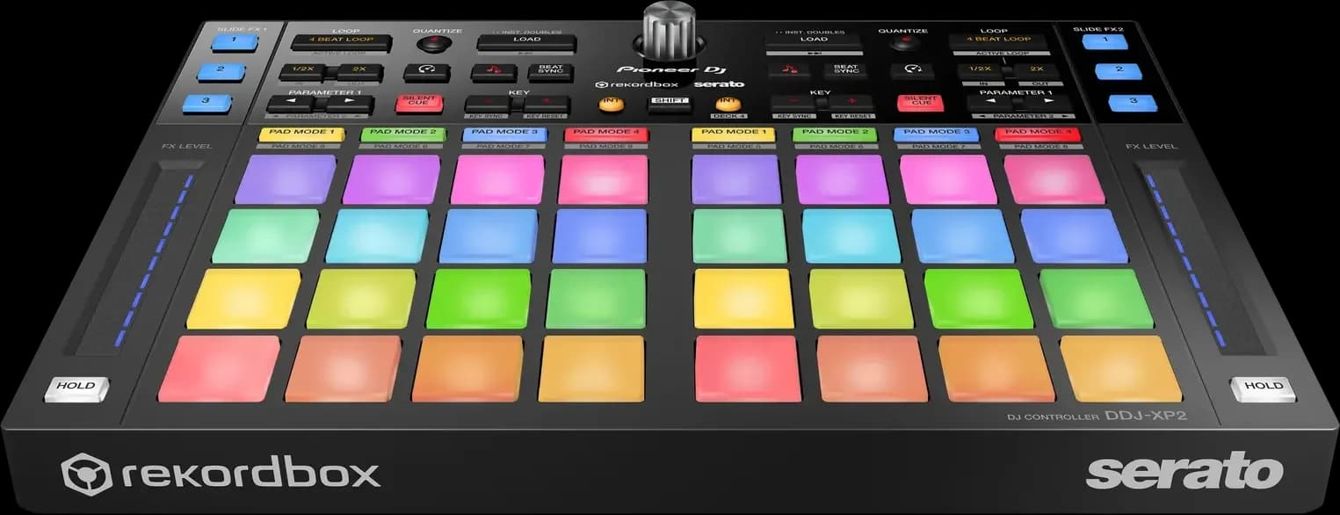Select green Pad Mode 2 on left deck

[403, 134]
